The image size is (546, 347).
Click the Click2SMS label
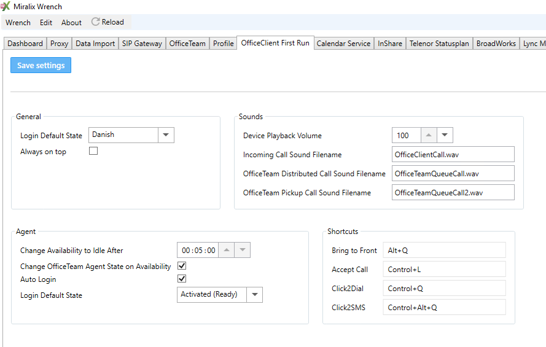tap(349, 308)
